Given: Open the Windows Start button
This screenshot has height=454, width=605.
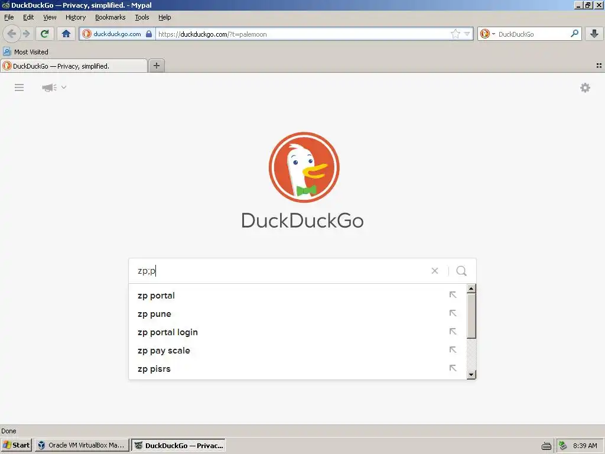Looking at the screenshot, I should click(x=17, y=445).
